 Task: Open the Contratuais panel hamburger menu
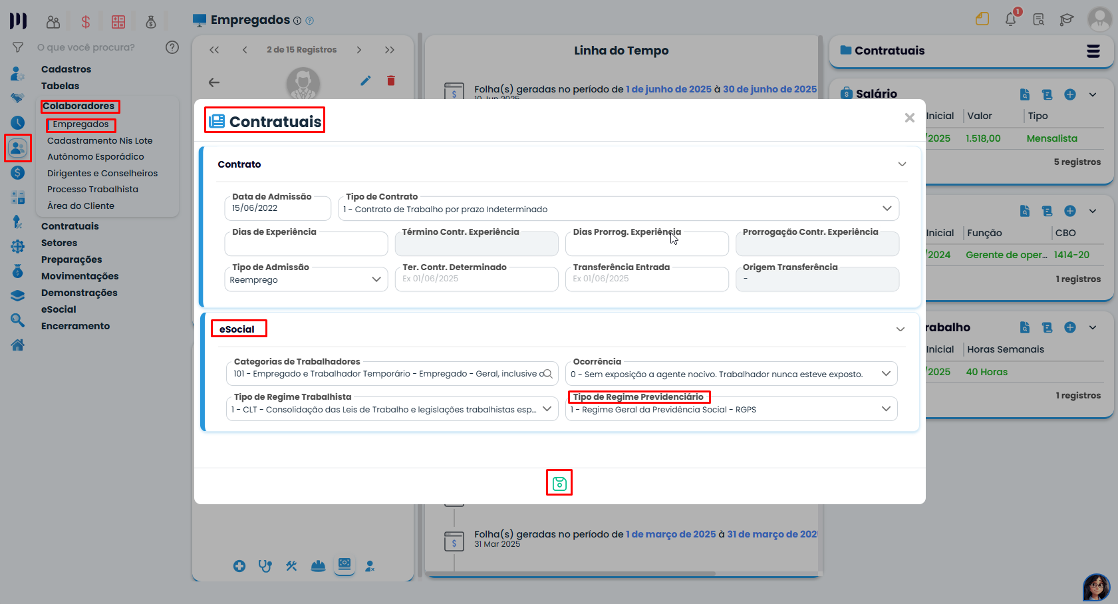[x=1093, y=51]
